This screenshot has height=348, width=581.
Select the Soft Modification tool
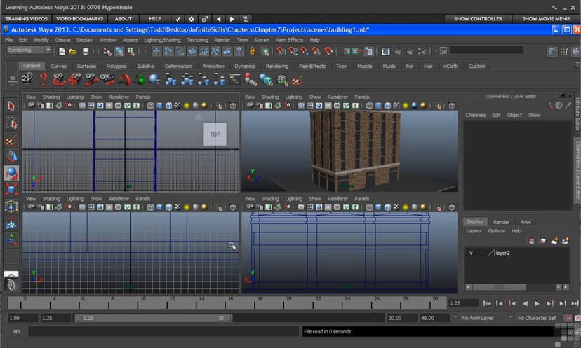point(11,223)
